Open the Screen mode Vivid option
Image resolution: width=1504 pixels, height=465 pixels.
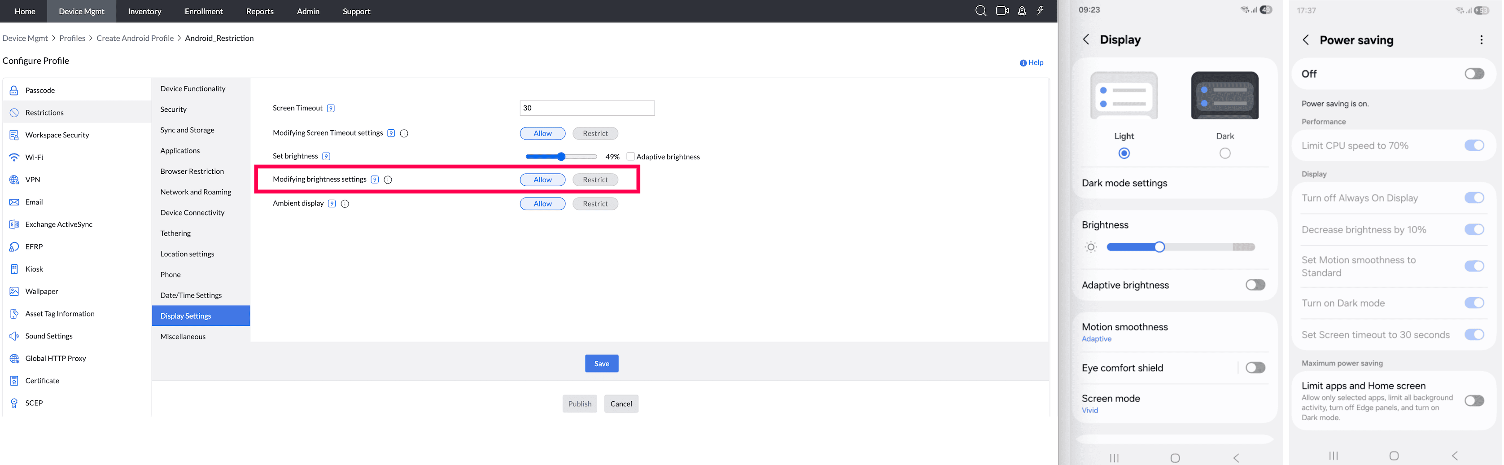pyautogui.click(x=1111, y=403)
